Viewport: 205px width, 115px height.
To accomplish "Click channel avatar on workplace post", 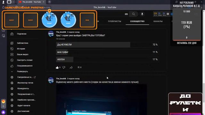I will pos(51,80).
